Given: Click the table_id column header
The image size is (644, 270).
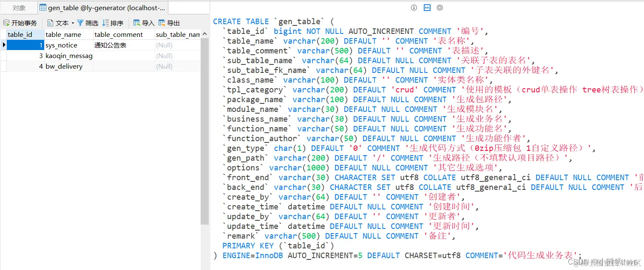Looking at the screenshot, I should (x=26, y=34).
